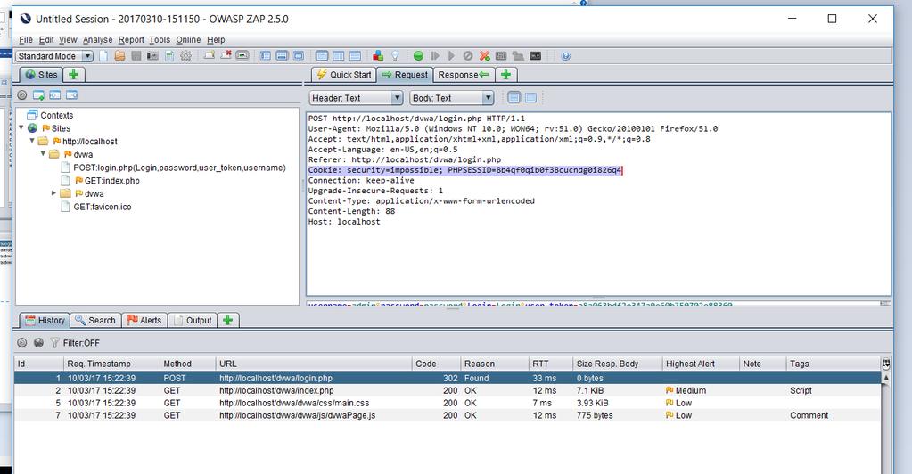Toggle scope-only target icon in History toolbar
The image size is (912, 474).
pos(22,342)
